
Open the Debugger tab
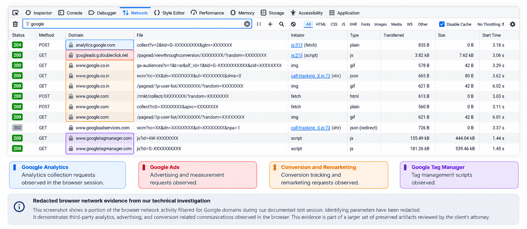coord(103,13)
